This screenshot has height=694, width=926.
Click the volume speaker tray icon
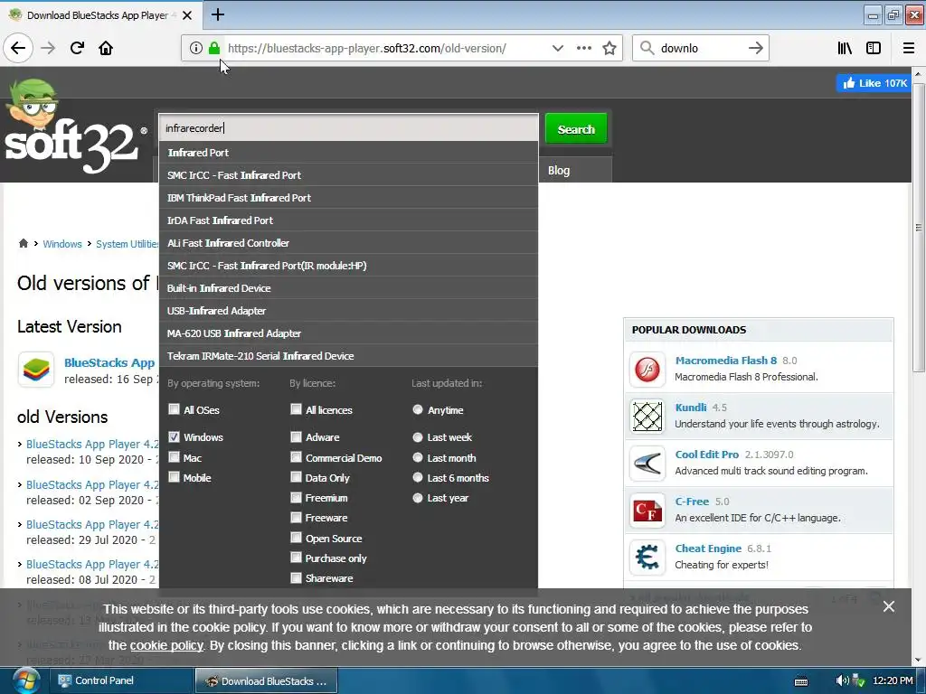[x=842, y=680]
